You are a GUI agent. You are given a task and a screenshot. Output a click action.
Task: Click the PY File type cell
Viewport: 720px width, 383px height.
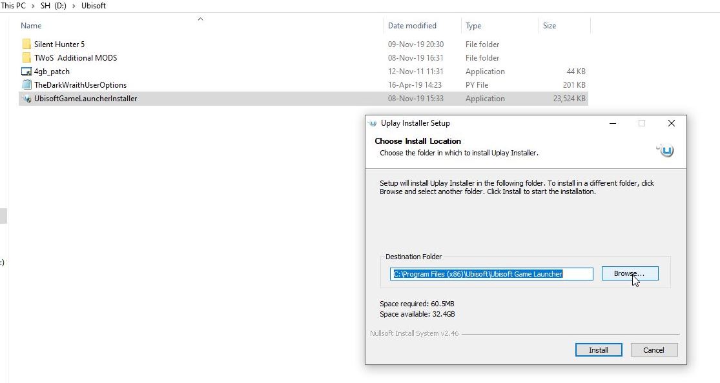click(477, 85)
